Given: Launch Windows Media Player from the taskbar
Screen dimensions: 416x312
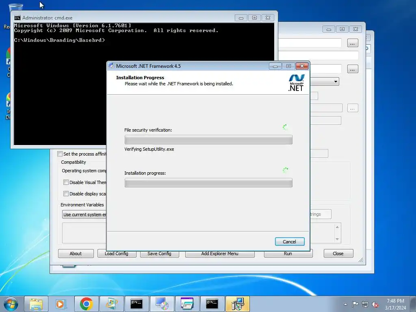Looking at the screenshot, I should 61,304.
